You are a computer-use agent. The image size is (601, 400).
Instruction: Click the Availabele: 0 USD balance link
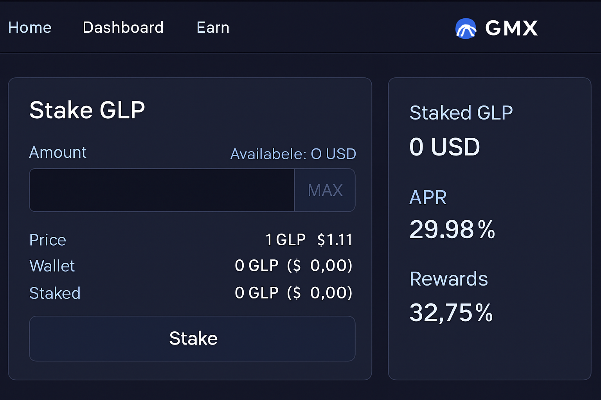293,154
